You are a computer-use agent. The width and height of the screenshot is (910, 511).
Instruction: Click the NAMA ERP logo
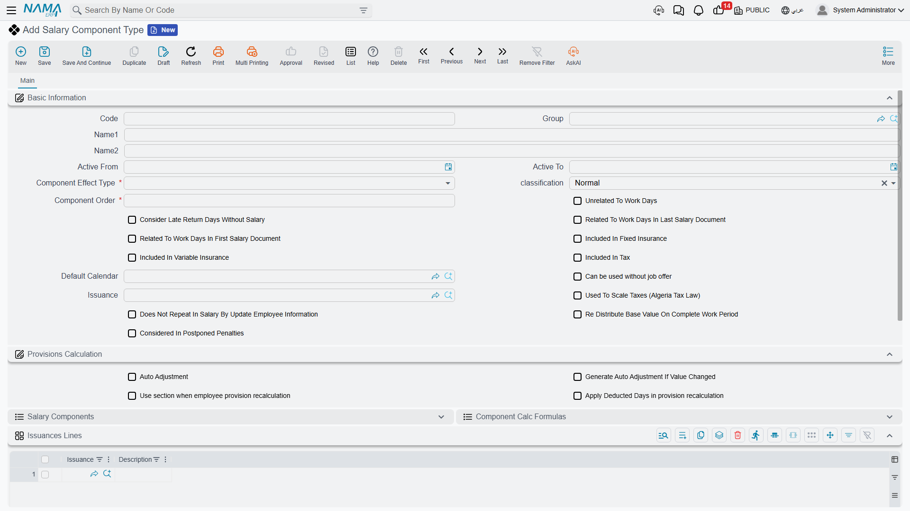click(43, 10)
